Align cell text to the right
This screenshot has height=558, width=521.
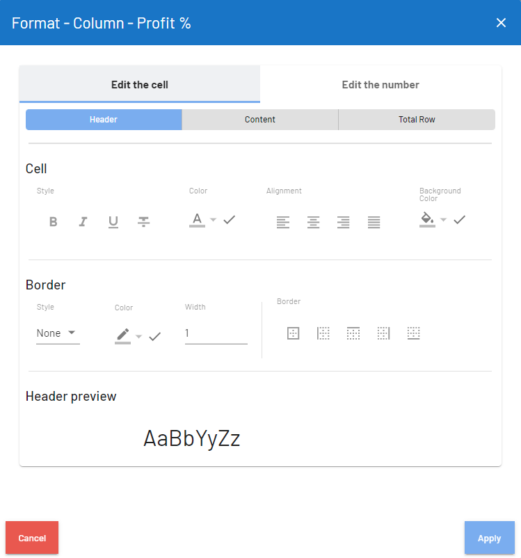point(344,222)
